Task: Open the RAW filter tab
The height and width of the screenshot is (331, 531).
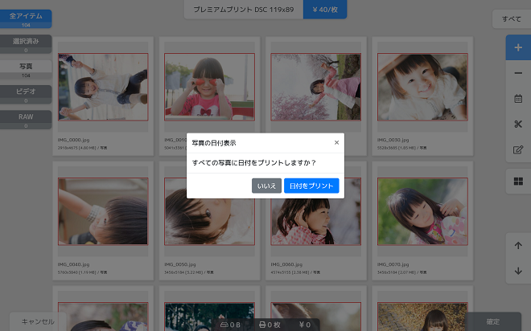Action: point(26,120)
